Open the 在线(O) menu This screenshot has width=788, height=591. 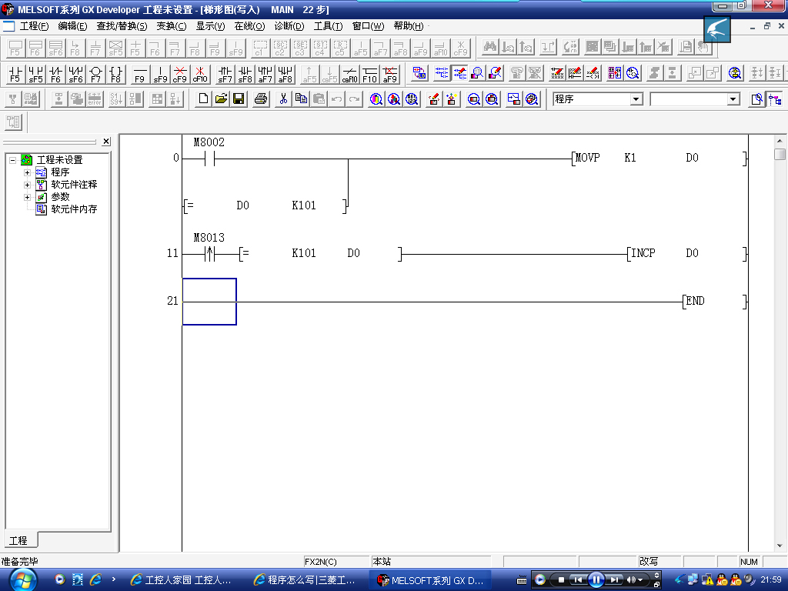pos(249,26)
